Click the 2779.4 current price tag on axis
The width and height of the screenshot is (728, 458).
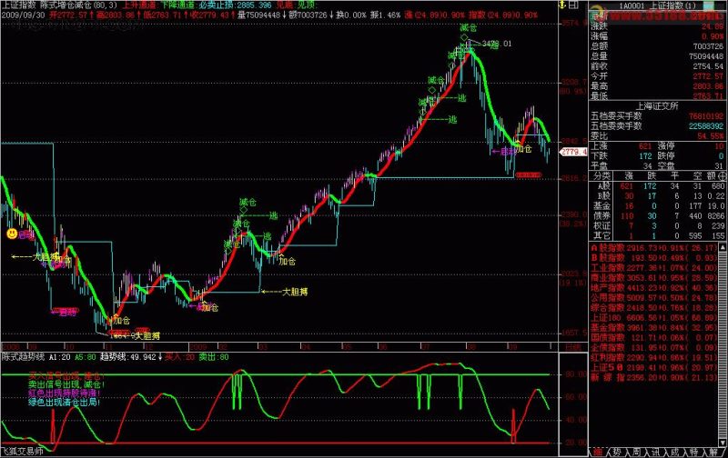coord(574,152)
